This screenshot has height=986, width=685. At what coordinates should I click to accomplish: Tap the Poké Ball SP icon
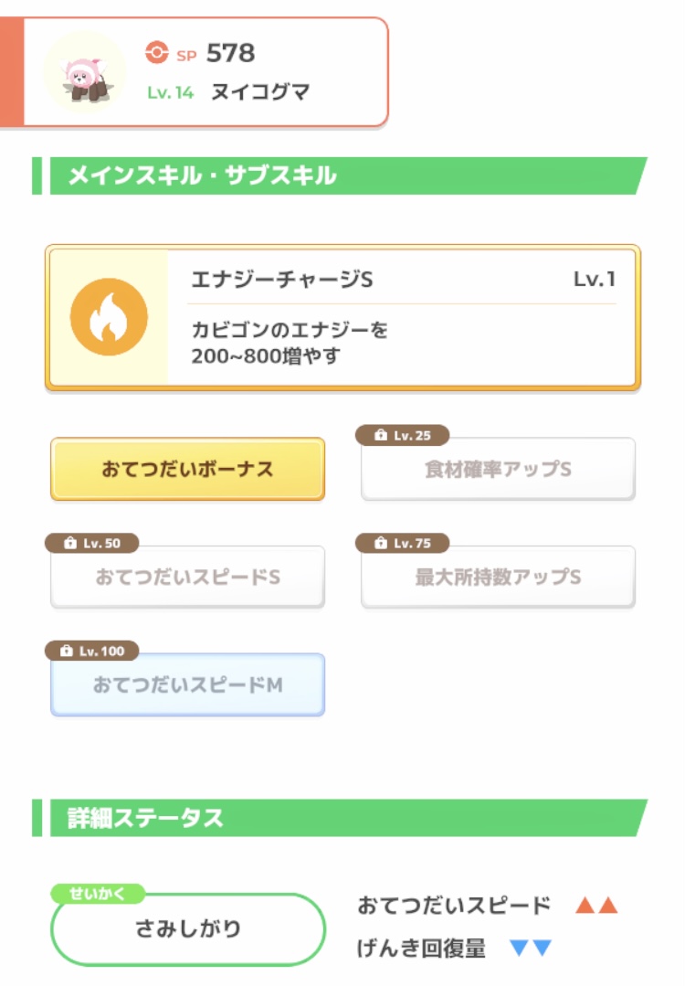(x=156, y=52)
